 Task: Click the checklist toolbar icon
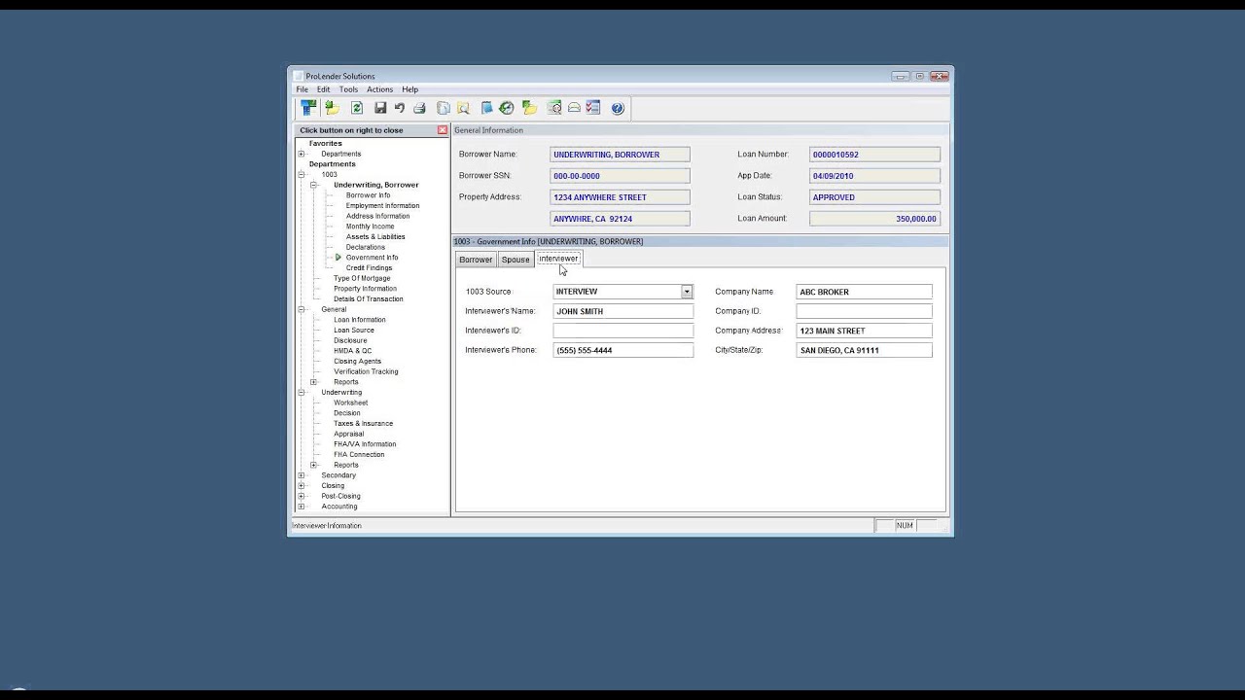(593, 108)
